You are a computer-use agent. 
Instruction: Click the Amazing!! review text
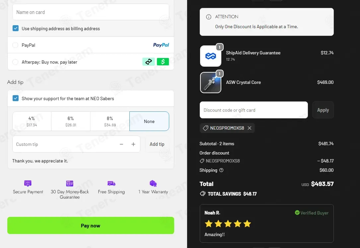point(214,234)
